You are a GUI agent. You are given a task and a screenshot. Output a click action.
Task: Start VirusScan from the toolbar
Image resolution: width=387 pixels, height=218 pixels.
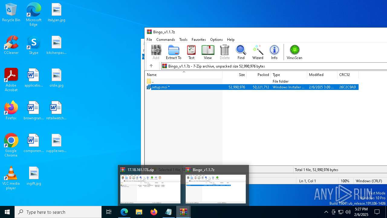tap(294, 52)
